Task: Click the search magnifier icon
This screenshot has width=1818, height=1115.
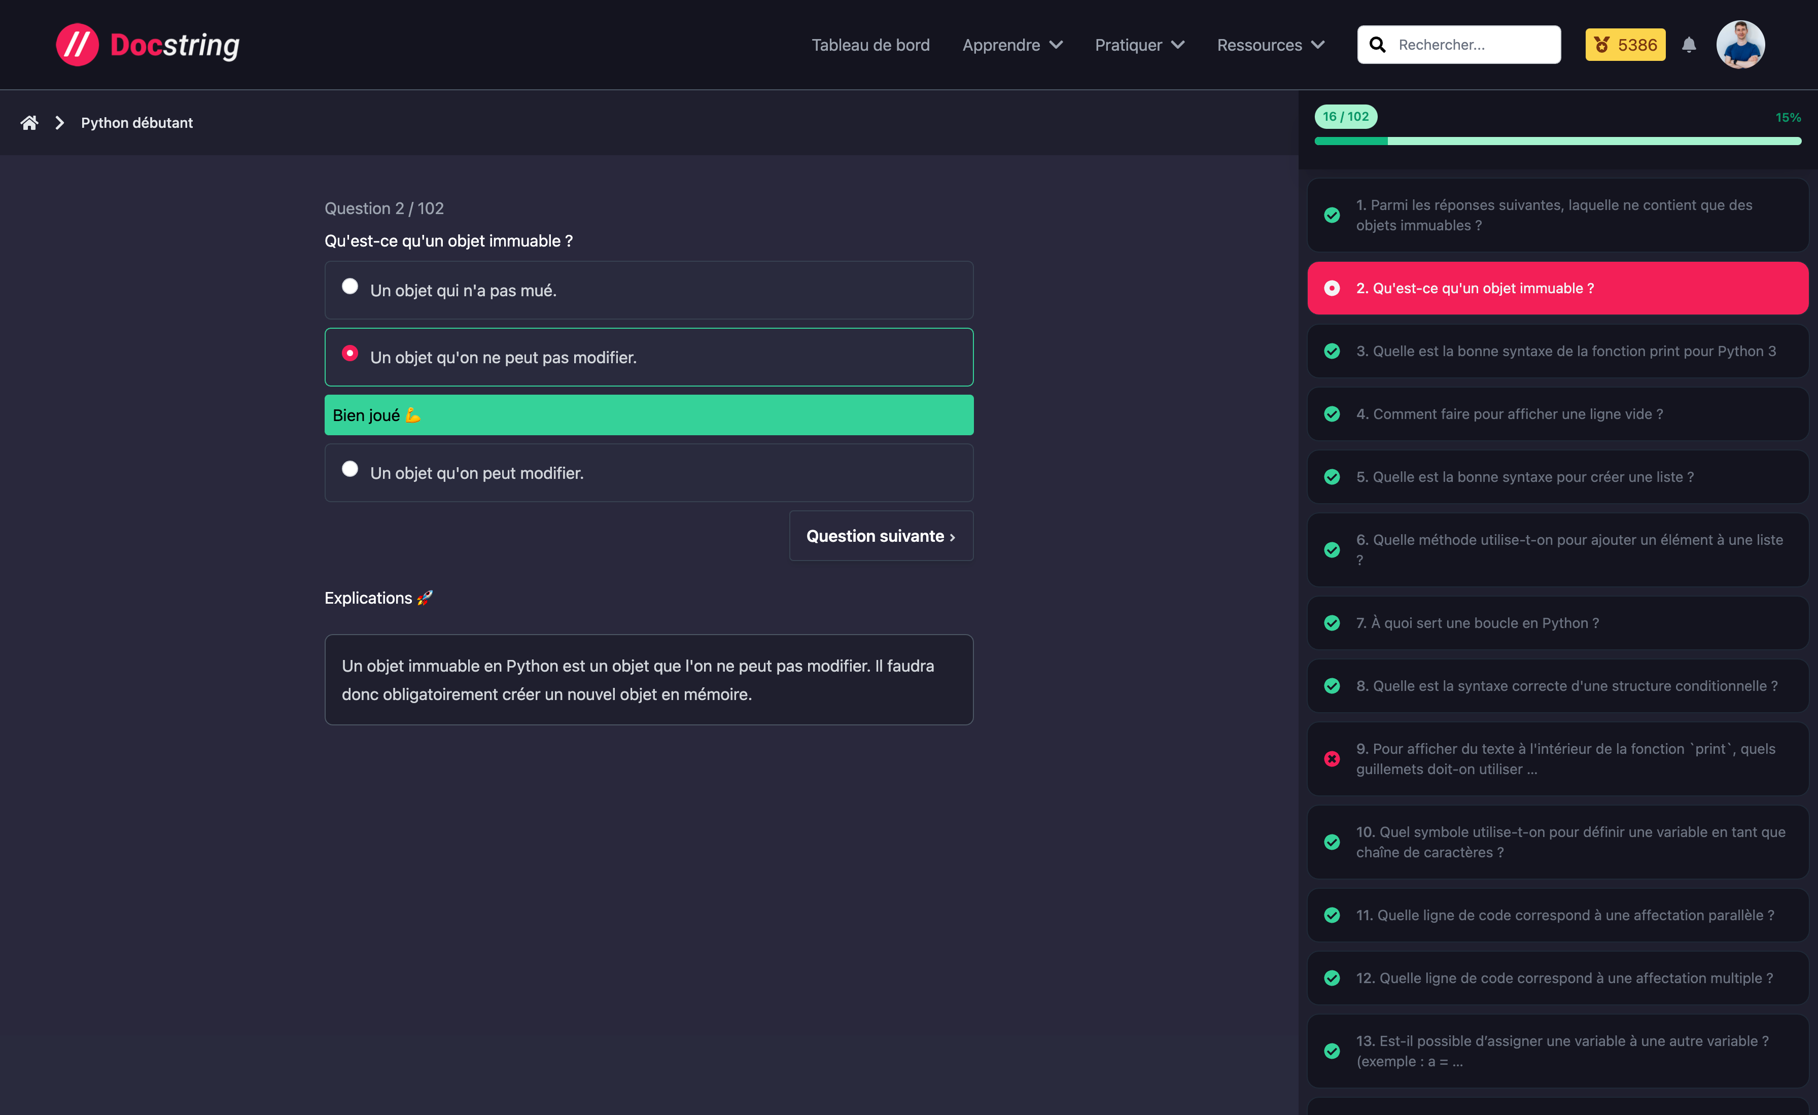Action: (x=1377, y=45)
